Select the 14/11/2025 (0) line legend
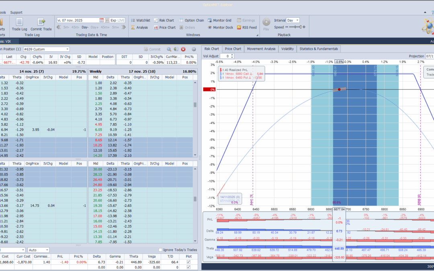The image size is (434, 271). tap(230, 197)
